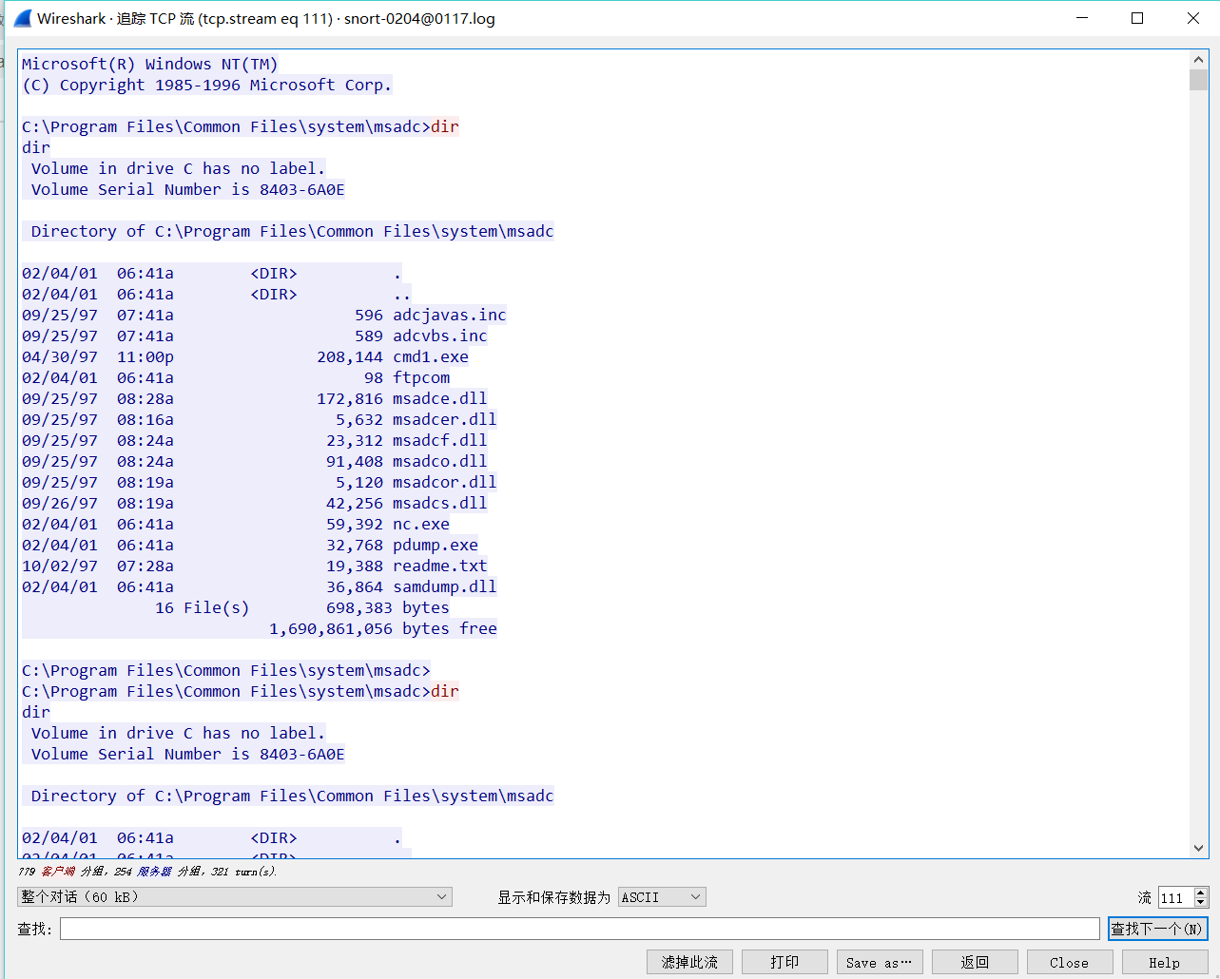
Task: Click the first 'Directory of C:\Program Files' line
Action: point(293,231)
